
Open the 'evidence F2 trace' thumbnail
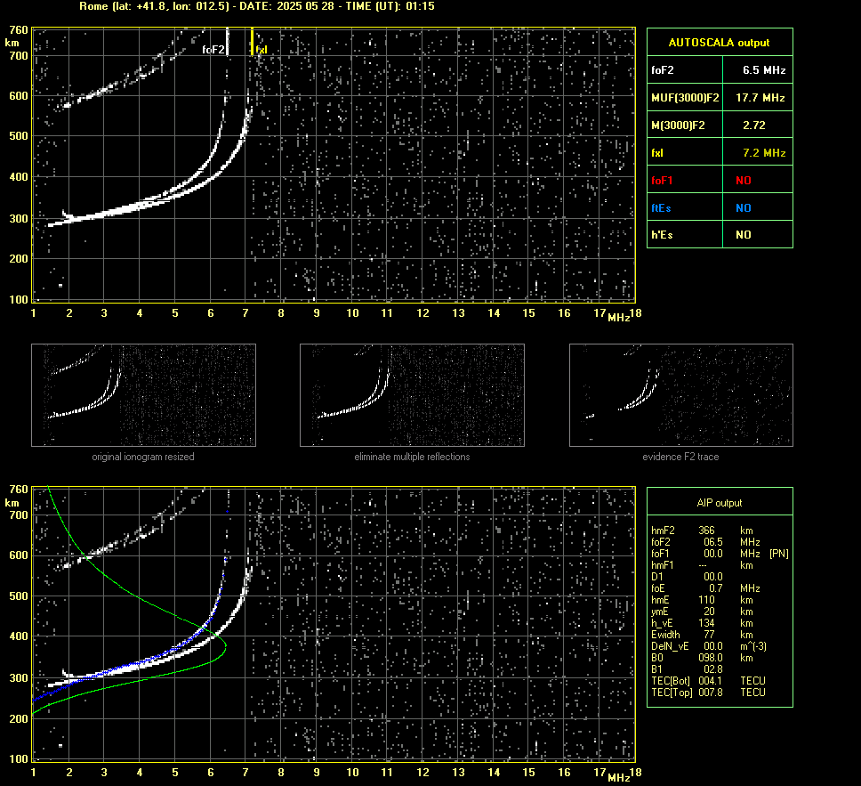click(x=681, y=394)
